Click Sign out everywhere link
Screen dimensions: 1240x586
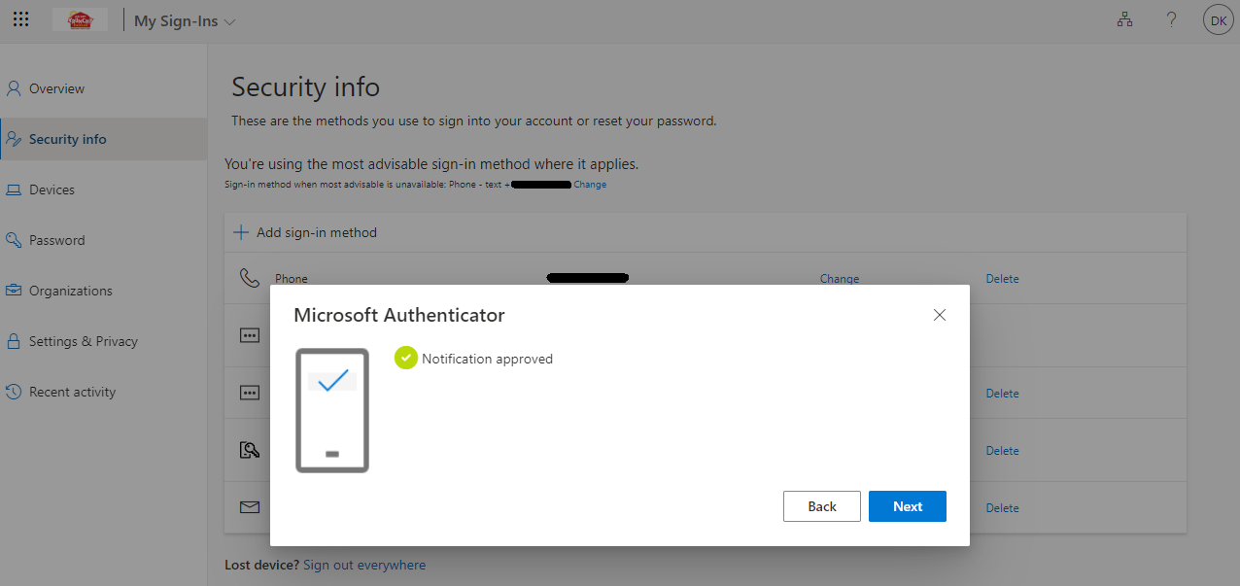point(363,565)
